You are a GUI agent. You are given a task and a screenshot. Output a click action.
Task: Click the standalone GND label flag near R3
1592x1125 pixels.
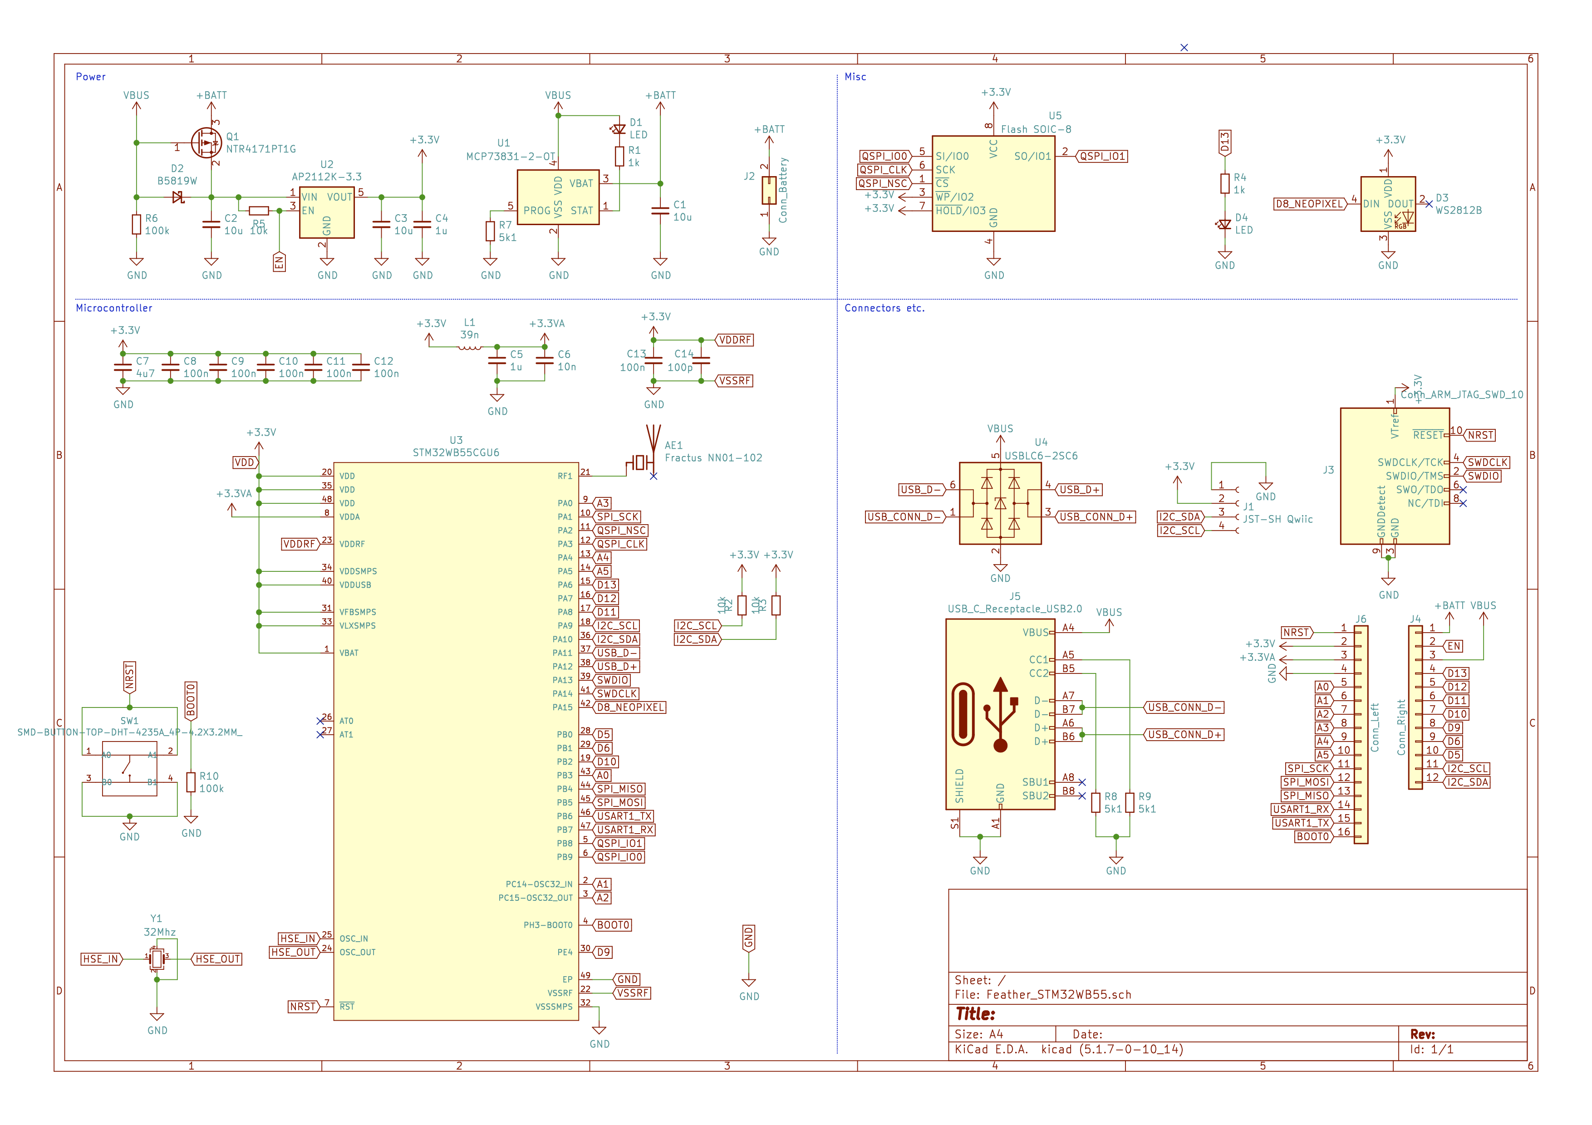[748, 938]
